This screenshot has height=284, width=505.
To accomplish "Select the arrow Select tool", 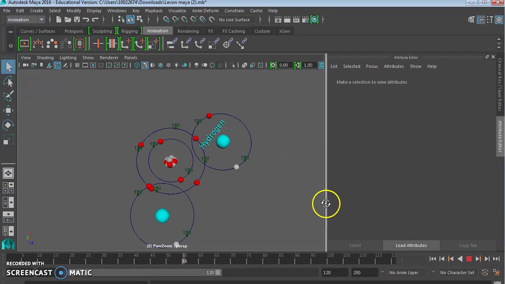I will pyautogui.click(x=9, y=67).
